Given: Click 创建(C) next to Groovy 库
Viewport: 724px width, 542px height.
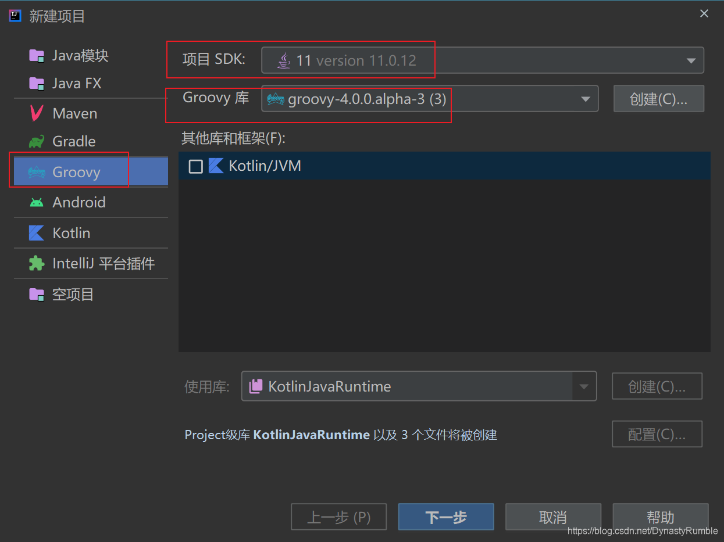Looking at the screenshot, I should 658,98.
